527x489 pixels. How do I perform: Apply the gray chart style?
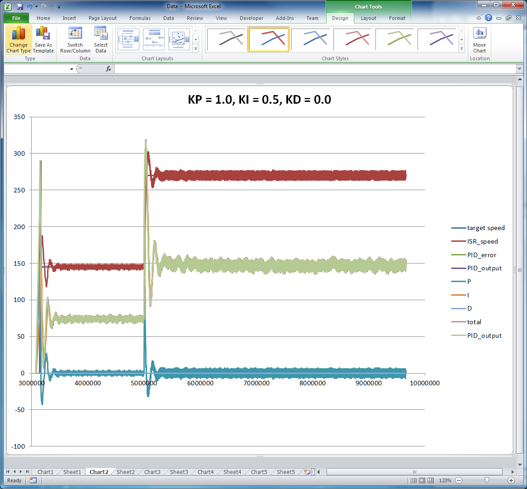227,39
